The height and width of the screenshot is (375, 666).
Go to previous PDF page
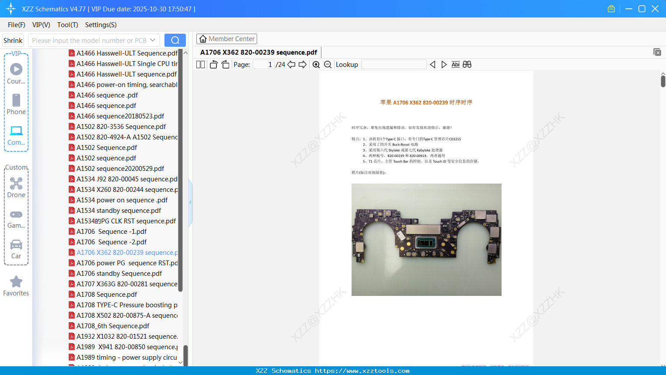tap(291, 65)
